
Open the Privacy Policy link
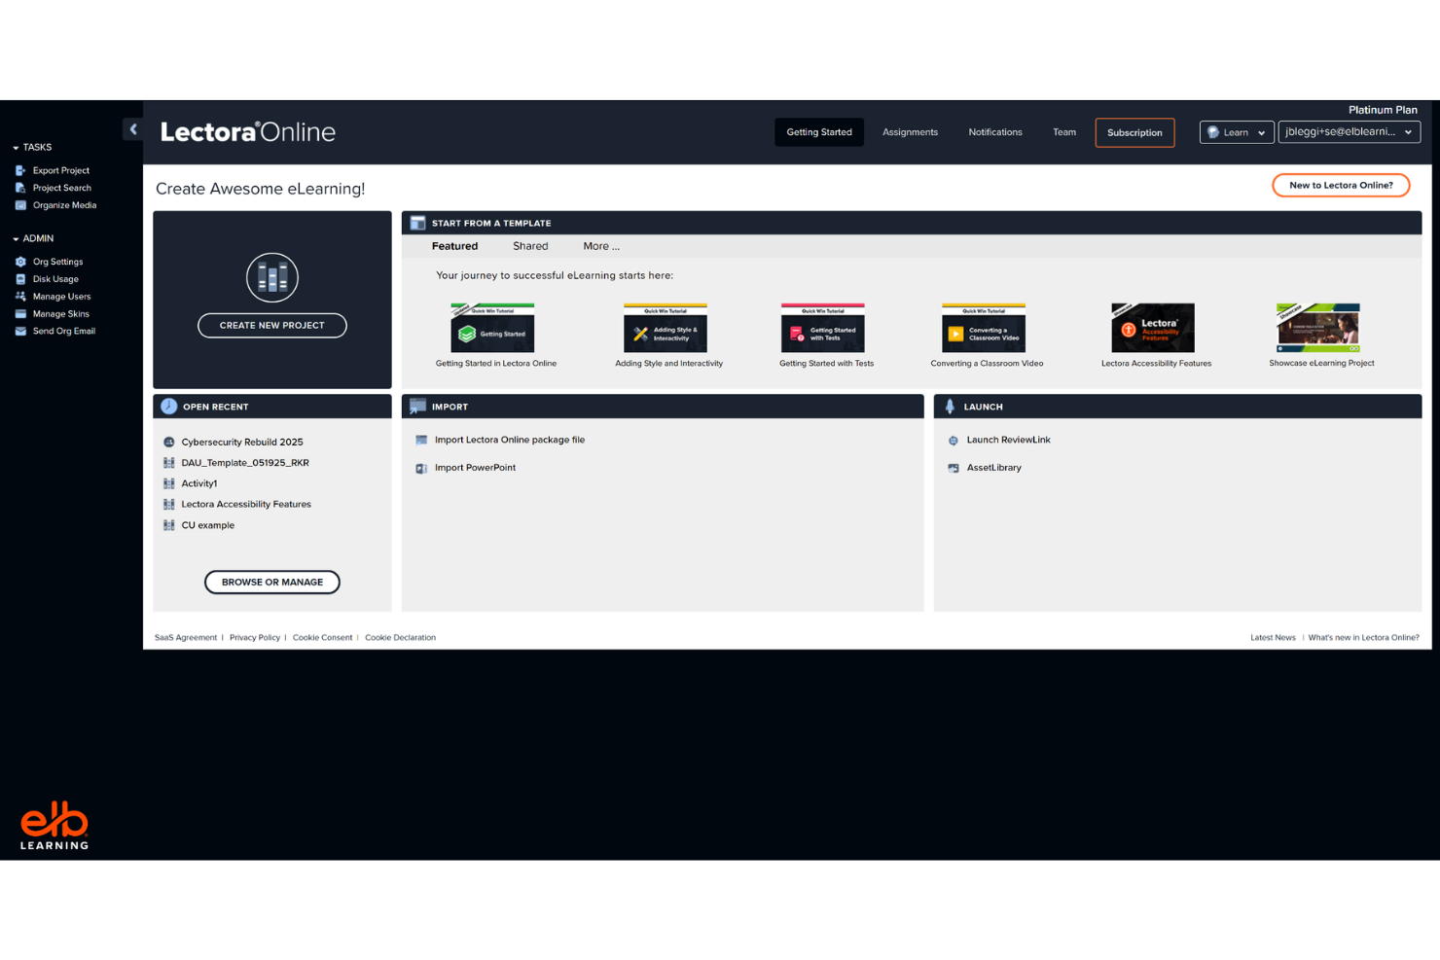click(x=255, y=638)
